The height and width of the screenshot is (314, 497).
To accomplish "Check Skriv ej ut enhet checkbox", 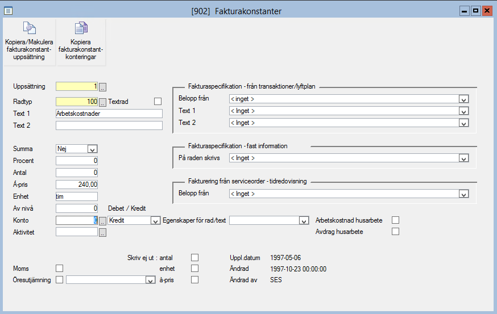I will tap(194, 269).
